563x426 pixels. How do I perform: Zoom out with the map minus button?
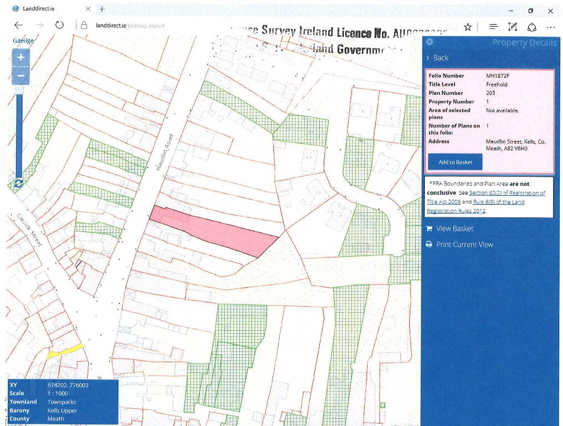(21, 75)
